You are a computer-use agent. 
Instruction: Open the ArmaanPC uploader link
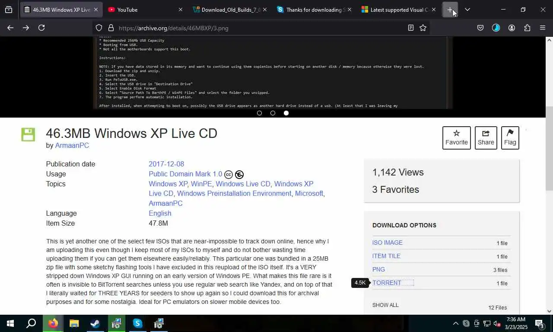tap(72, 145)
